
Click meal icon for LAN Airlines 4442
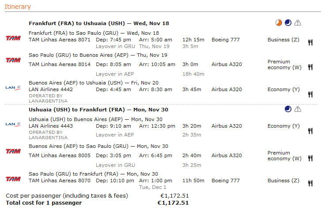click(x=310, y=94)
